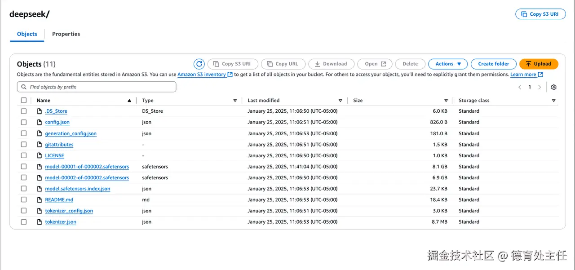Click file icon beside model-00001-of-000002.safetensors
The image size is (575, 270).
click(x=40, y=167)
